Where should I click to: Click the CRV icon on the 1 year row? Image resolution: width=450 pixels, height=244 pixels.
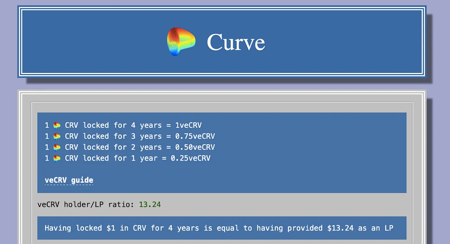(x=57, y=158)
